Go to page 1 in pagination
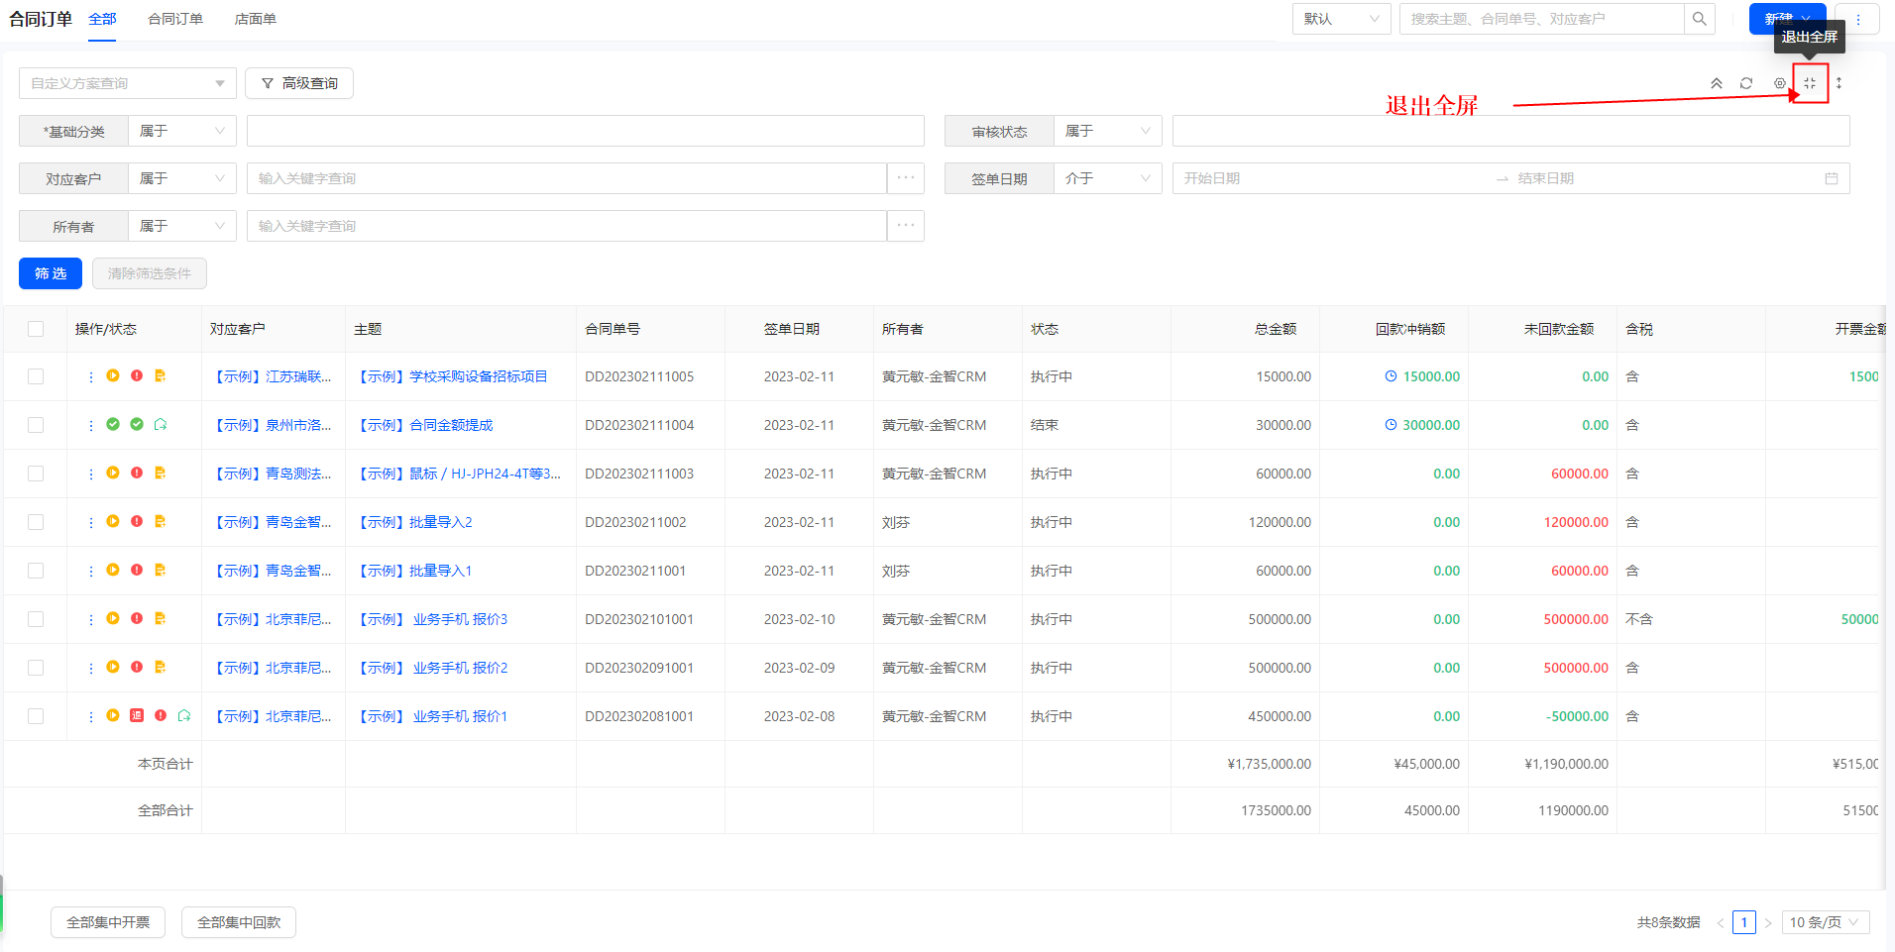1895x952 pixels. 1744,922
